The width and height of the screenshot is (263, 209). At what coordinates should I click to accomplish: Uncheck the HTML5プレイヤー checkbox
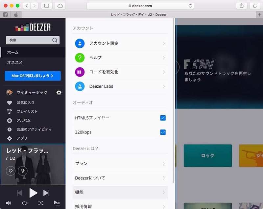[163, 118]
